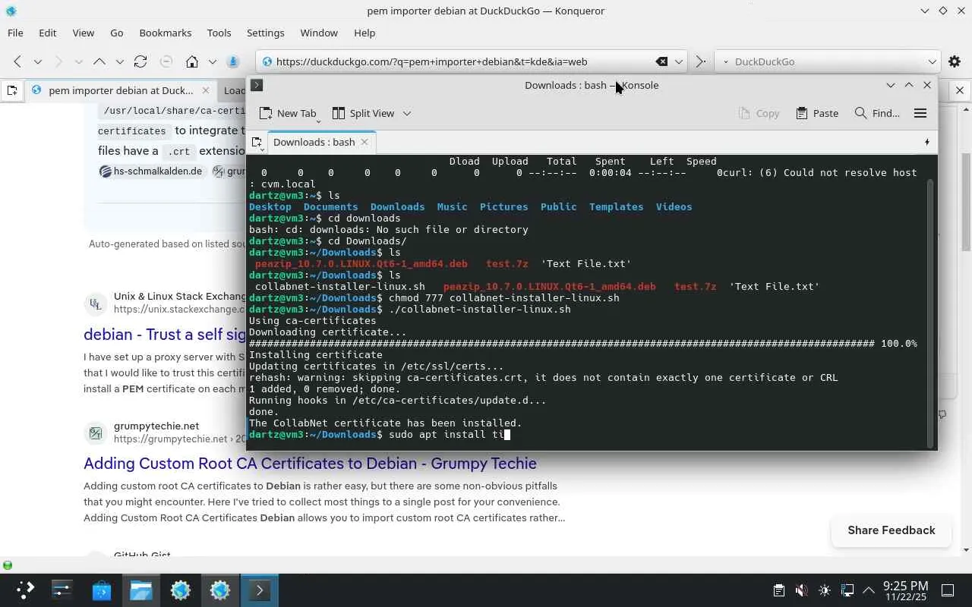This screenshot has width=972, height=607.
Task: Open clipboard tray icon
Action: (x=778, y=590)
